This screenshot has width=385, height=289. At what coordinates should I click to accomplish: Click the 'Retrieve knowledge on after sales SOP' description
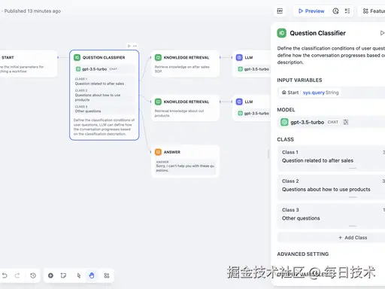coord(182,69)
